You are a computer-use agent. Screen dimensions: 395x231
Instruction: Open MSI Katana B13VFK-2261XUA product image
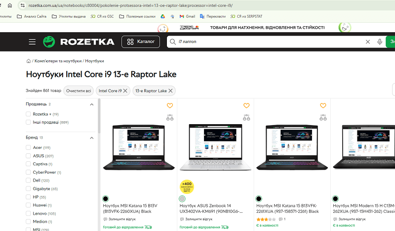click(x=292, y=147)
